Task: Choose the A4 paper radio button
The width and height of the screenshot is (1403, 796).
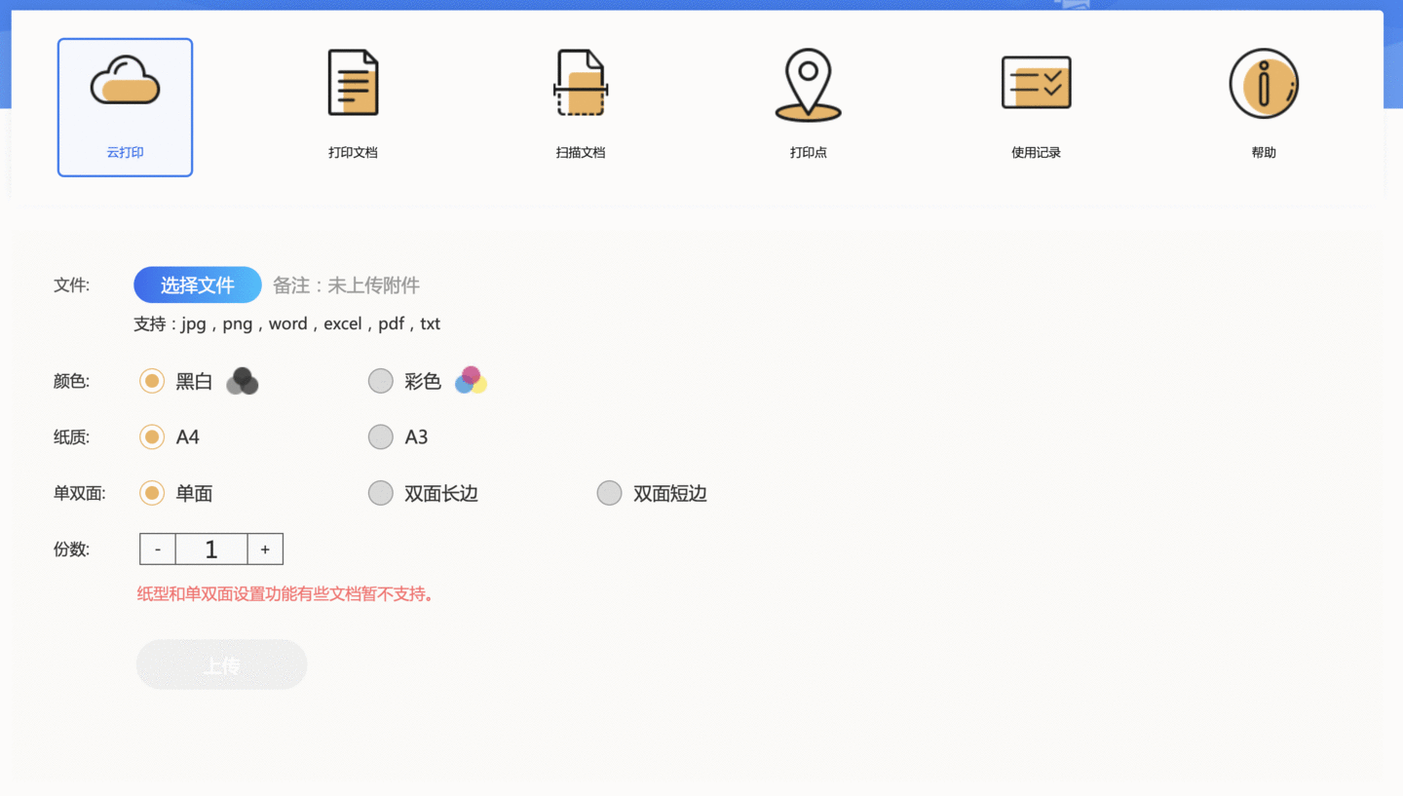Action: [x=152, y=437]
